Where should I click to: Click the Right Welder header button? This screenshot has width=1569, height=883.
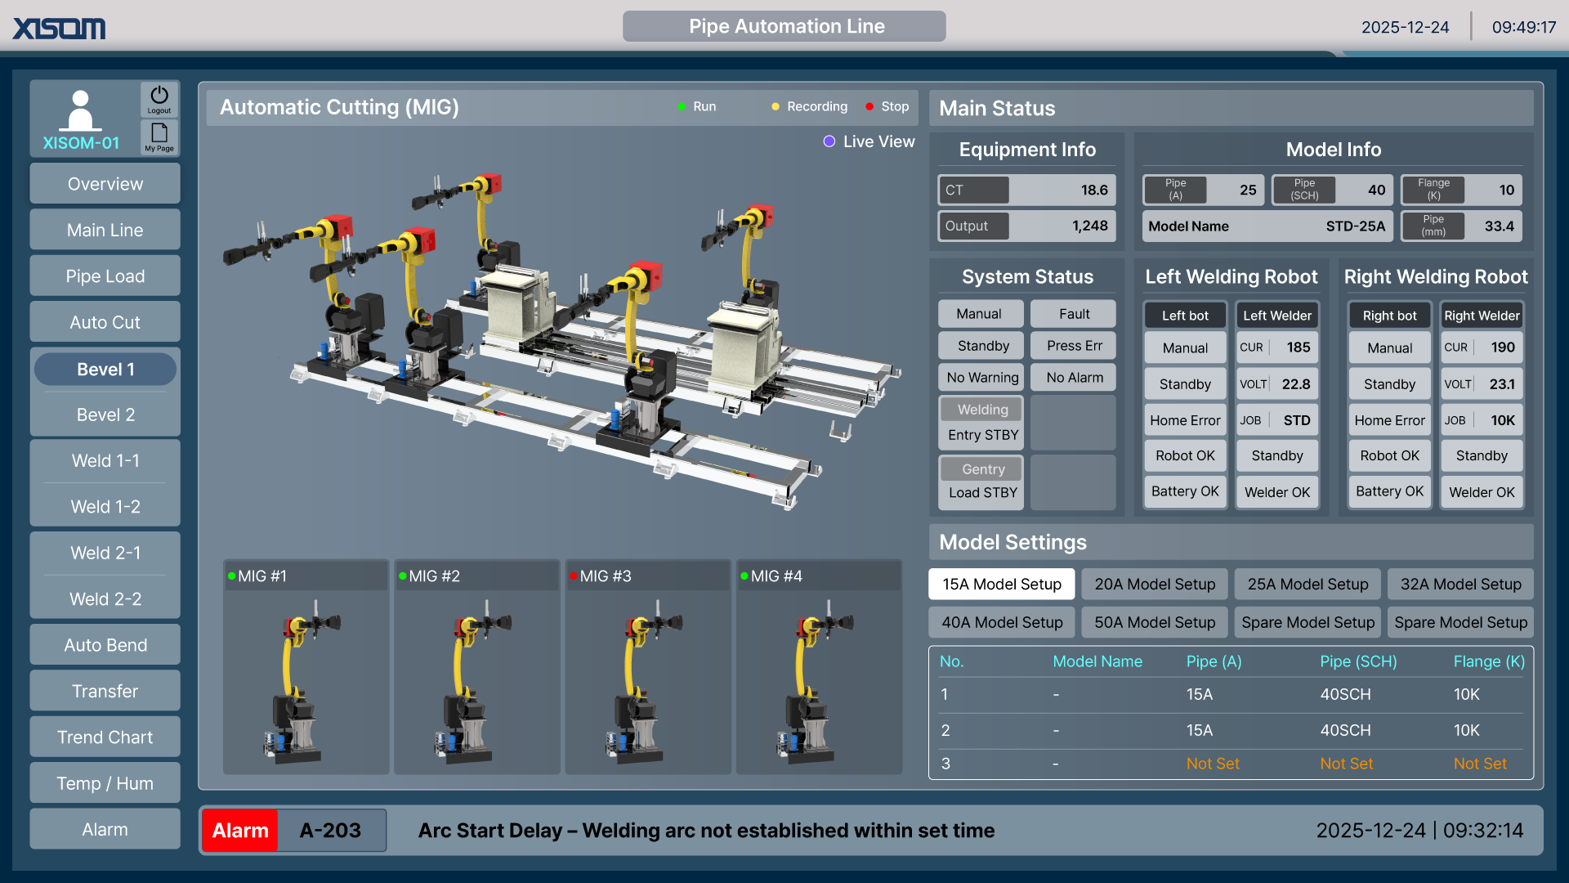(1482, 316)
